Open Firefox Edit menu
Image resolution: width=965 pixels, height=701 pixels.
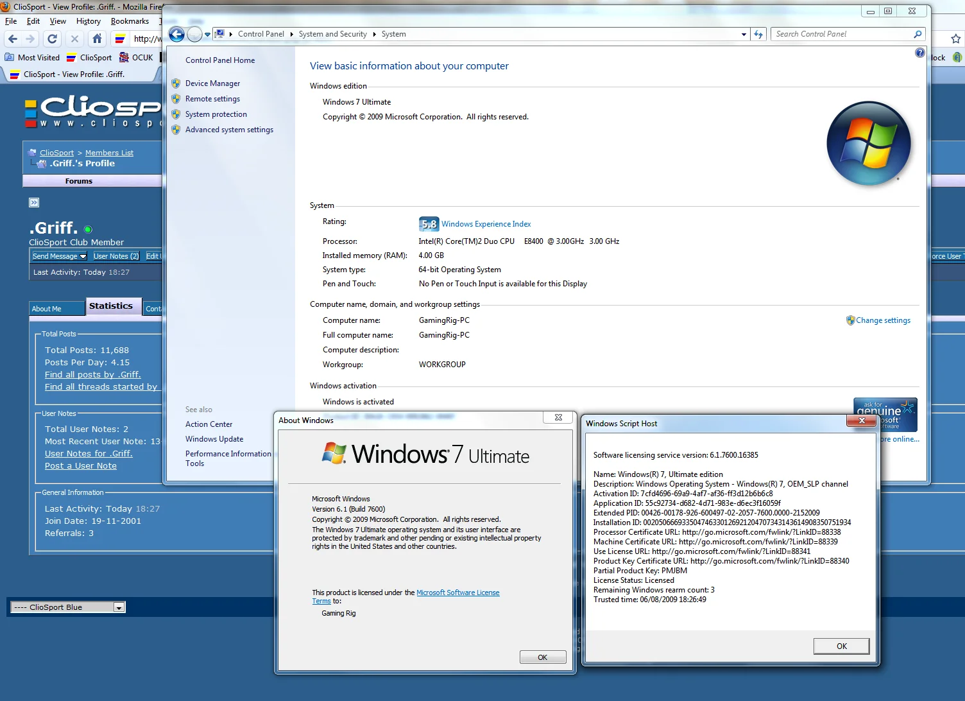pos(33,21)
